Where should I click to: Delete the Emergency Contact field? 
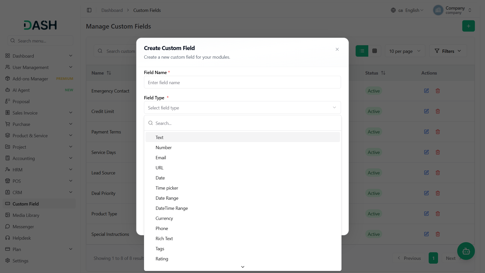coord(438,91)
